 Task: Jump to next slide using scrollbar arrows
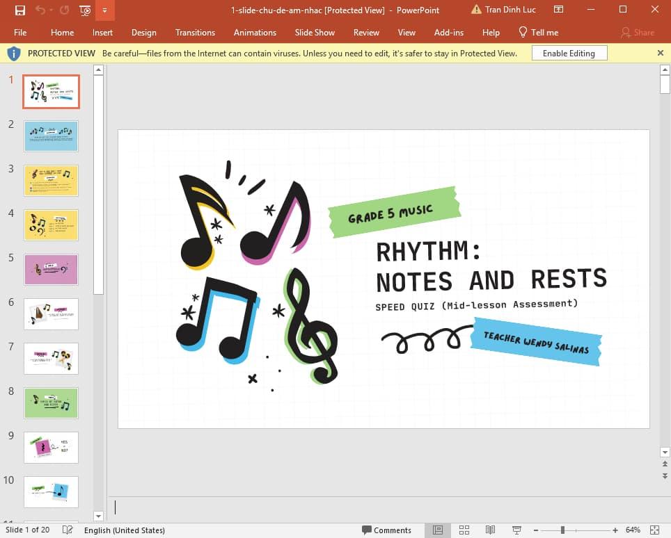click(665, 476)
